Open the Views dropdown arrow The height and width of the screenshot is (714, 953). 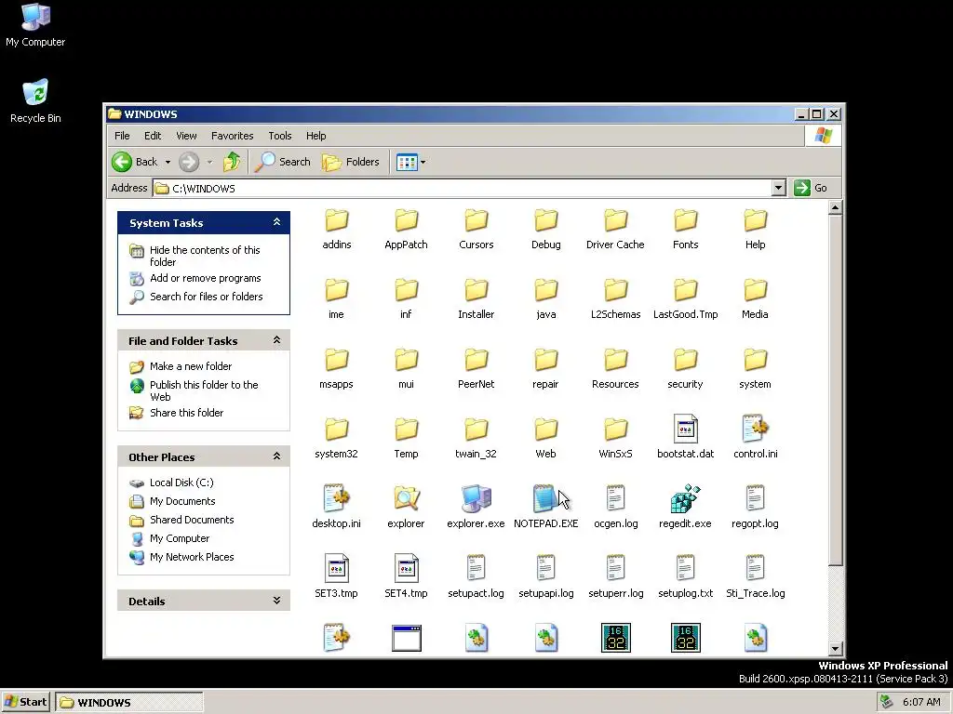pos(423,162)
